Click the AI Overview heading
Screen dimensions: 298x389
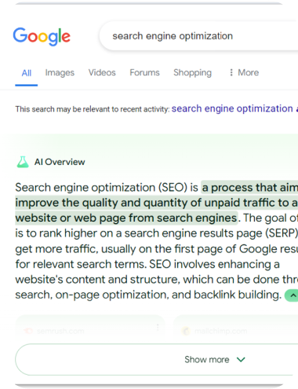pos(60,162)
